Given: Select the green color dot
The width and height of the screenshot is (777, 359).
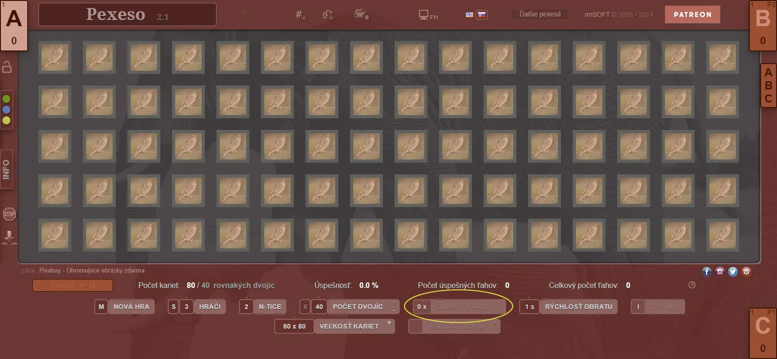Looking at the screenshot, I should point(7,99).
